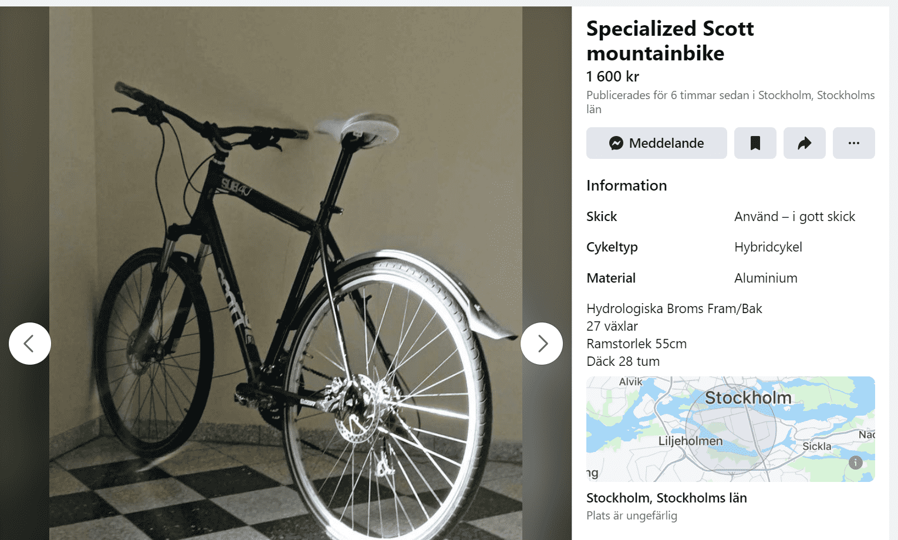Save listing with the bookmark icon
898x540 pixels.
point(755,143)
